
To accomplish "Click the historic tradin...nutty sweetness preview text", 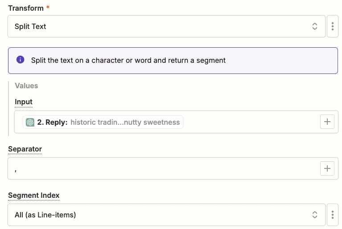I will [x=125, y=122].
